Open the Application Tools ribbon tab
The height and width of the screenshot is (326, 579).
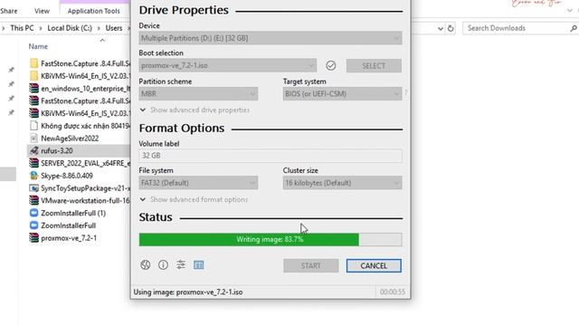[x=93, y=11]
